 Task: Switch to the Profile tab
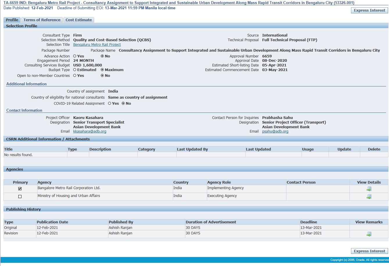click(x=12, y=20)
